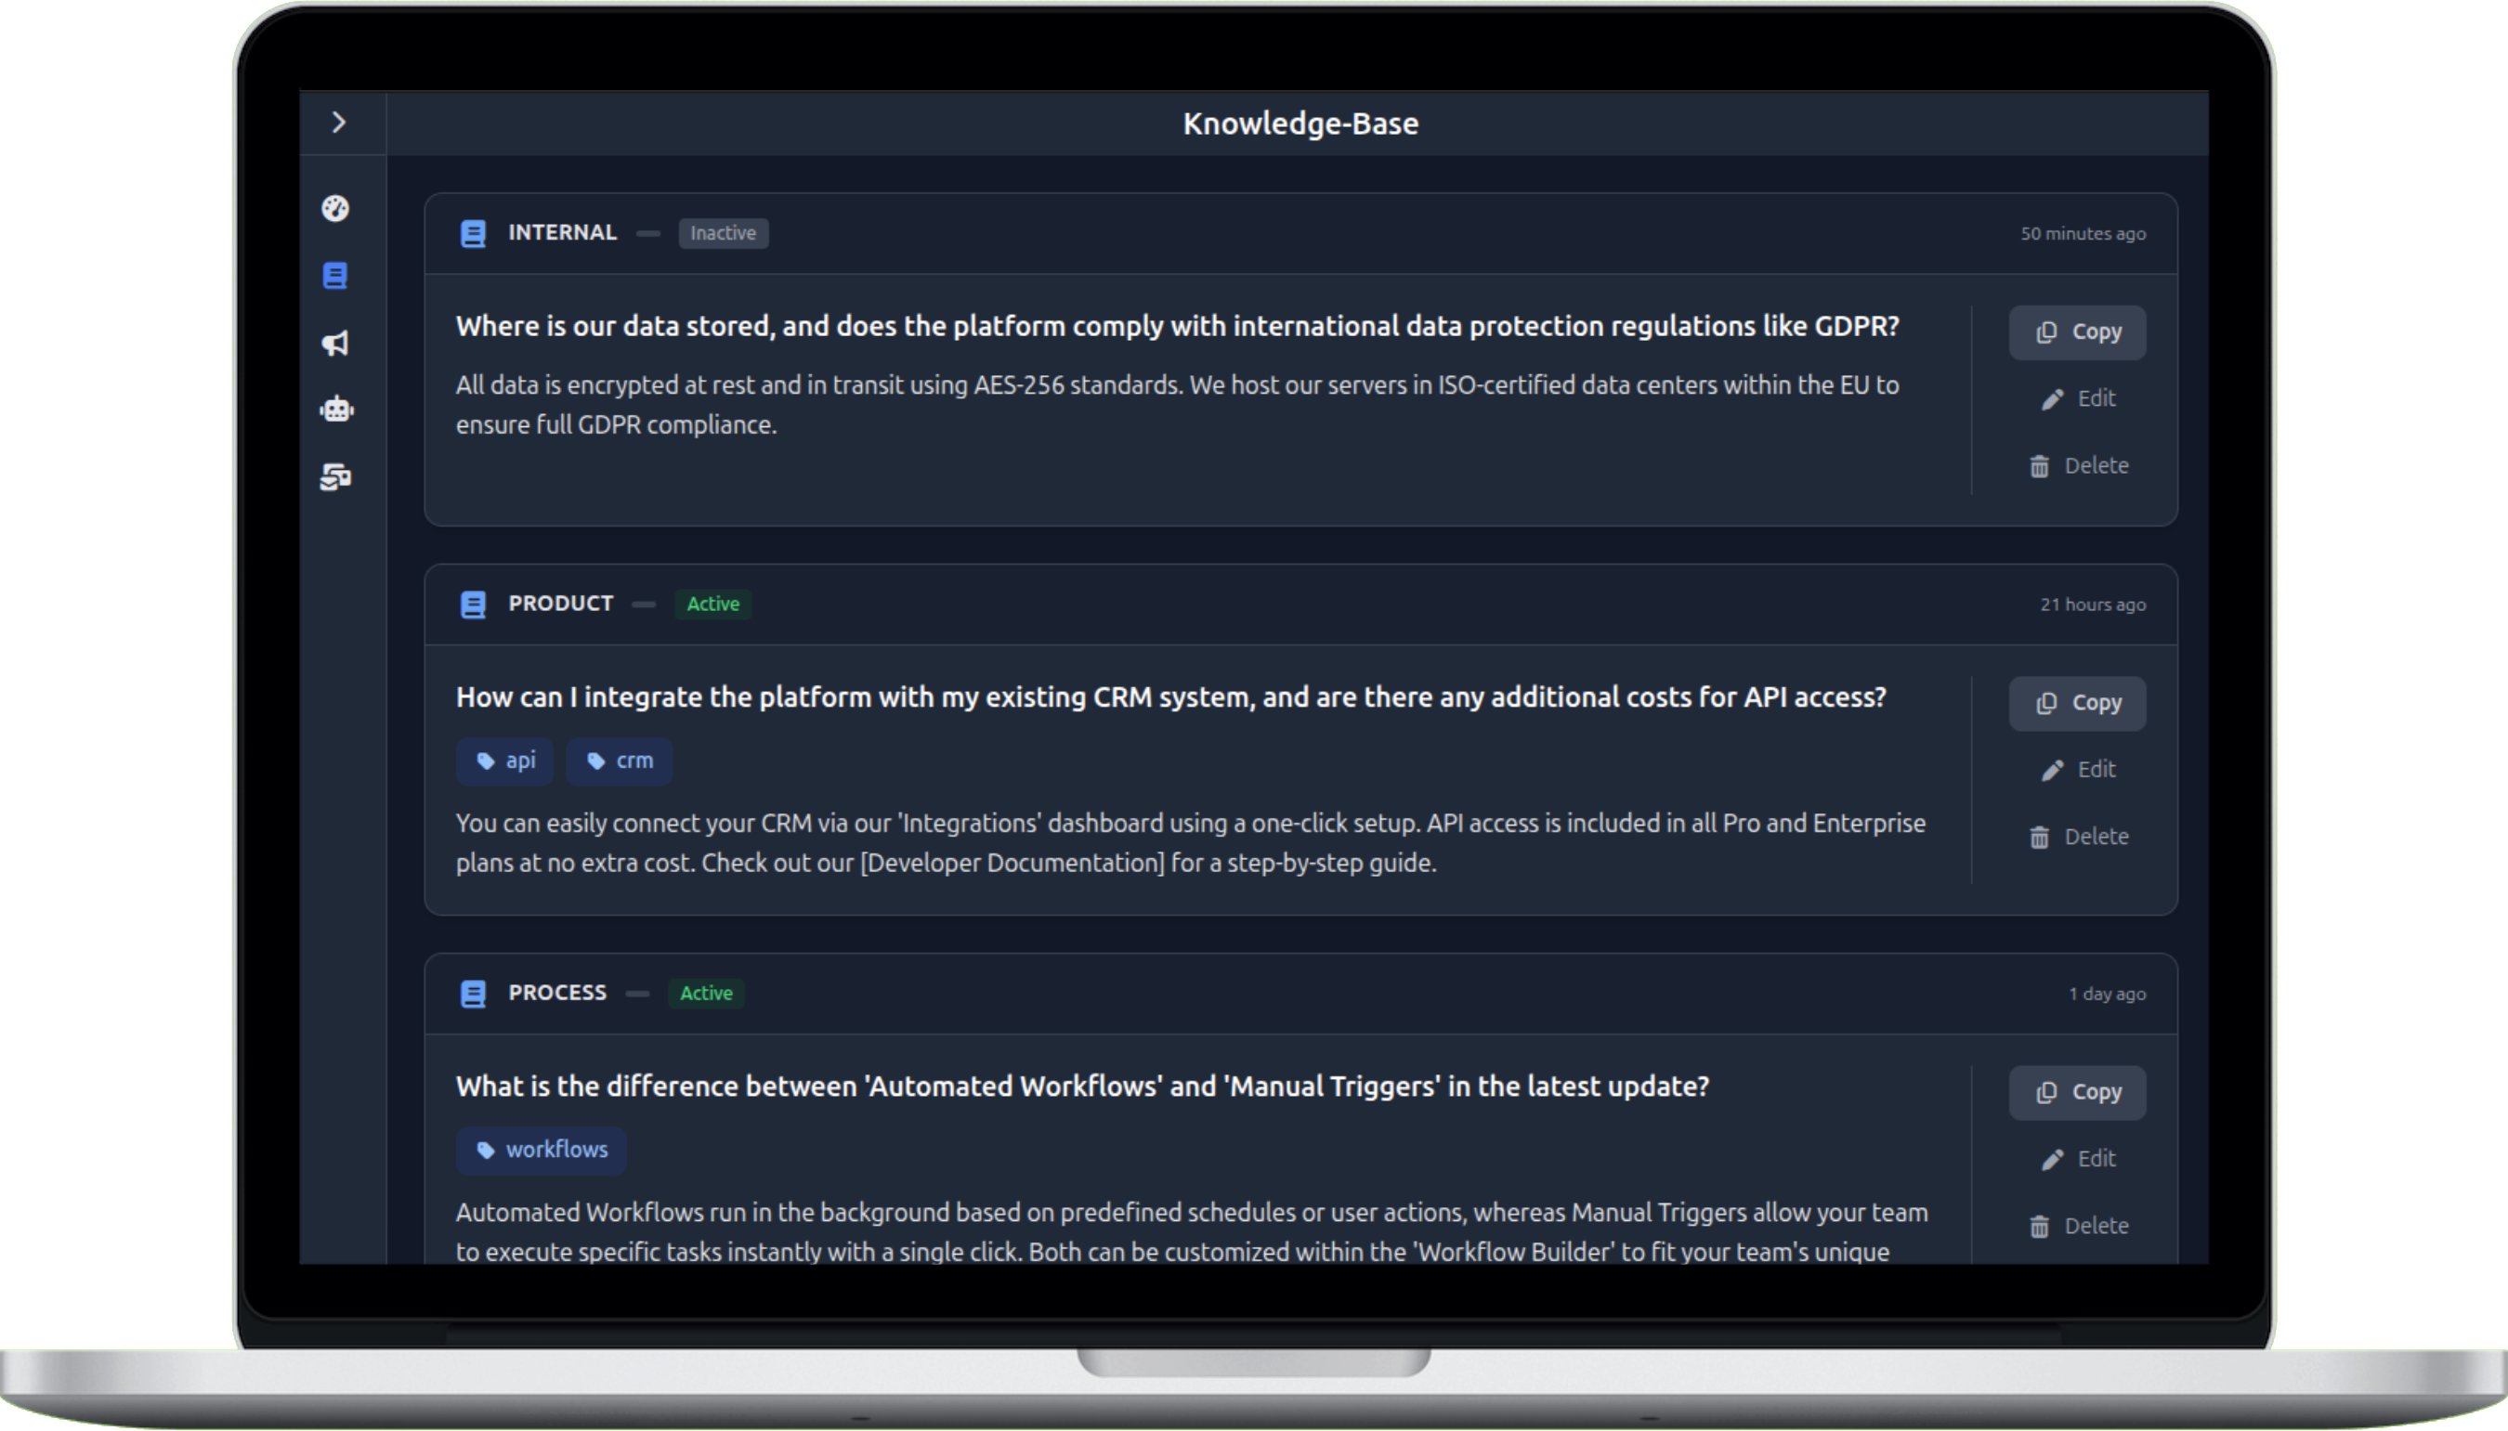This screenshot has height=1431, width=2508.
Task: Delete the PROCESS workflows entry
Action: click(x=2077, y=1225)
